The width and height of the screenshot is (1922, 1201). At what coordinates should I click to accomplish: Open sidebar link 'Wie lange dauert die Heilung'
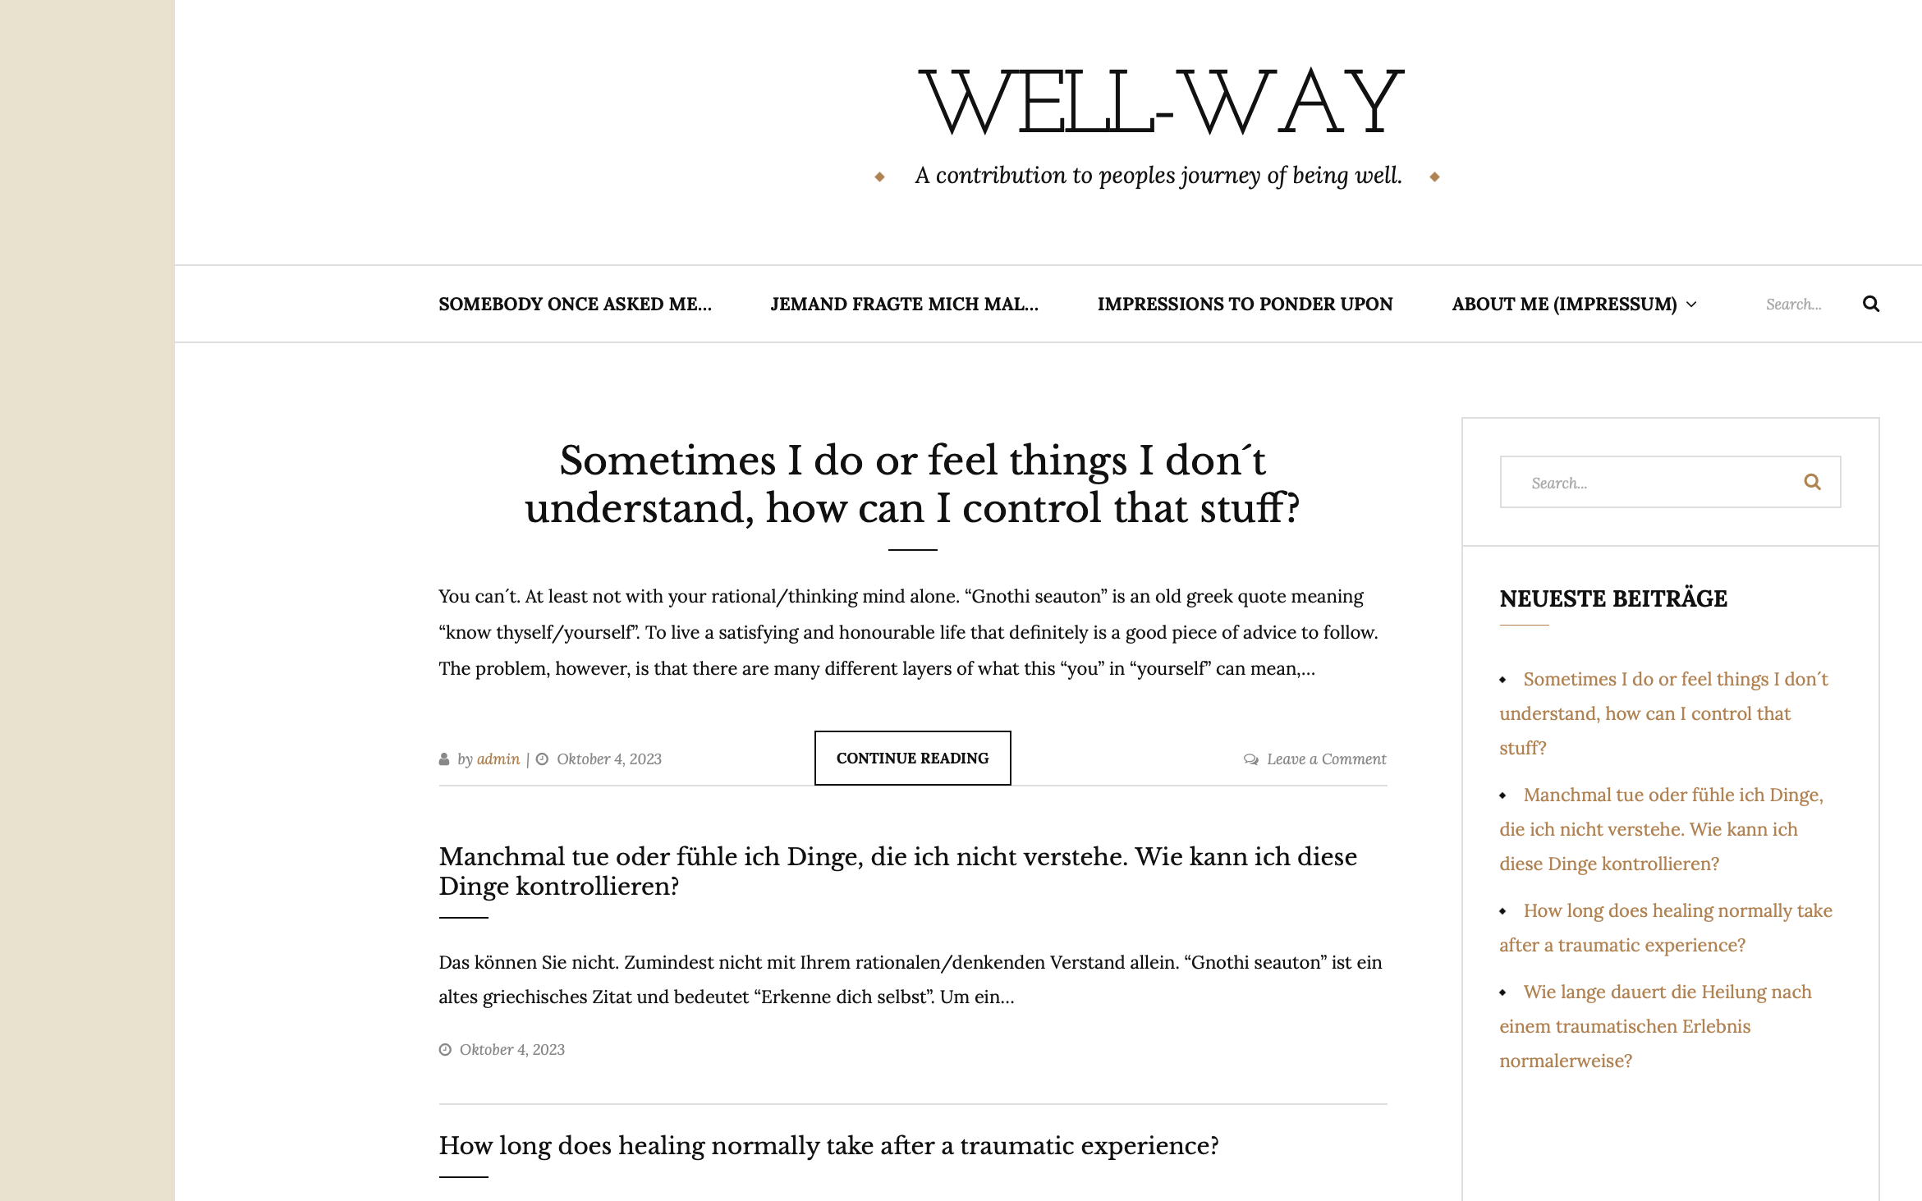pyautogui.click(x=1655, y=1026)
